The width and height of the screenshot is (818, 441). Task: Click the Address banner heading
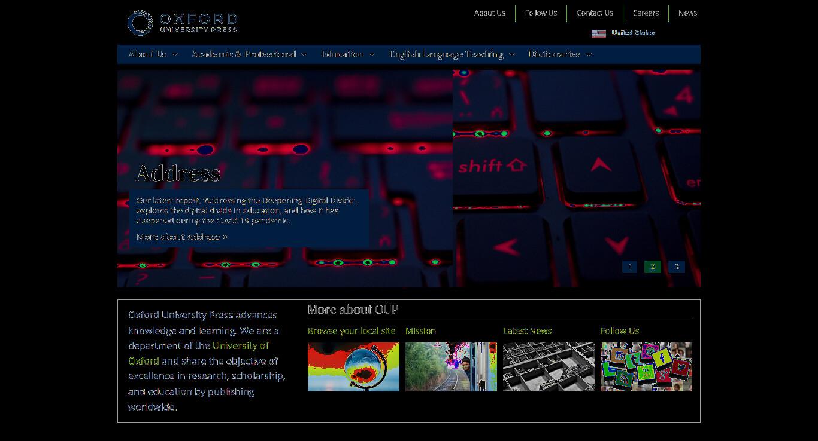click(178, 173)
